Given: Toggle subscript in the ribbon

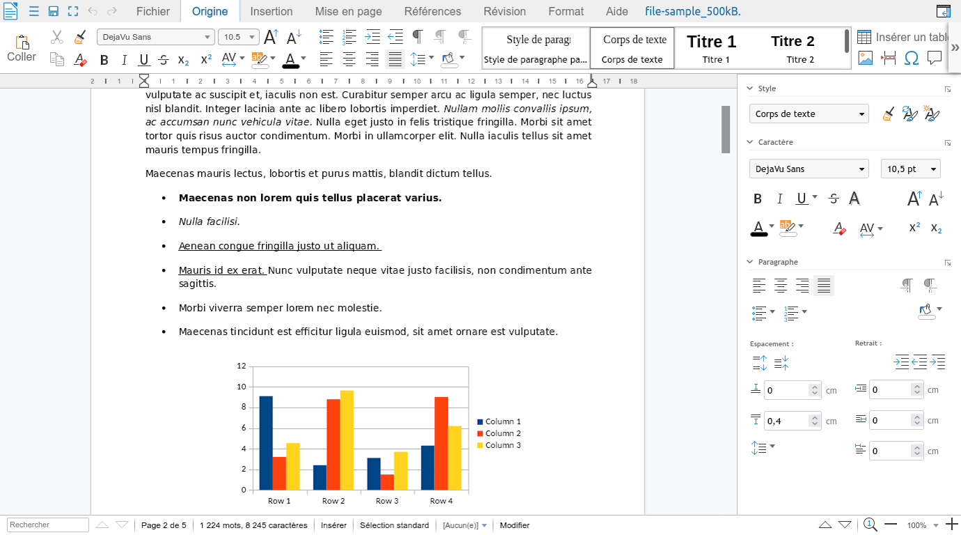Looking at the screenshot, I should [183, 60].
